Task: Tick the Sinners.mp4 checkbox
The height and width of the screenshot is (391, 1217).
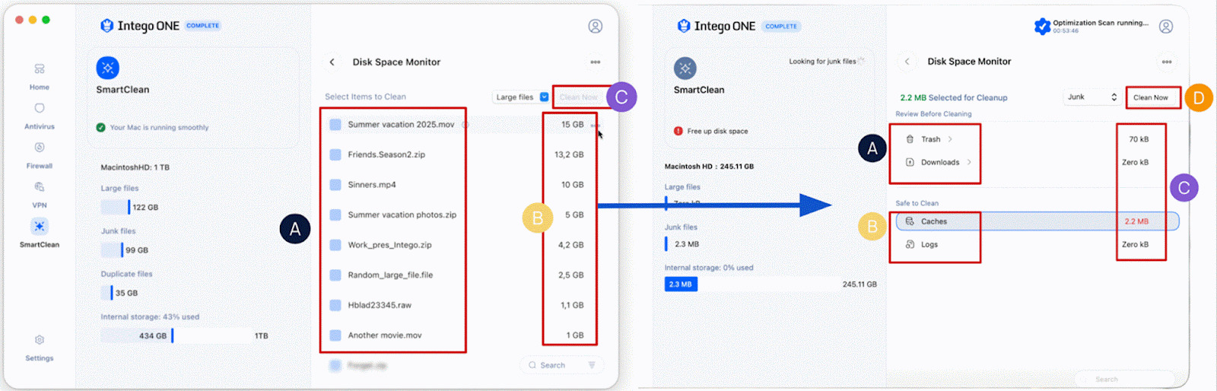Action: click(x=335, y=185)
